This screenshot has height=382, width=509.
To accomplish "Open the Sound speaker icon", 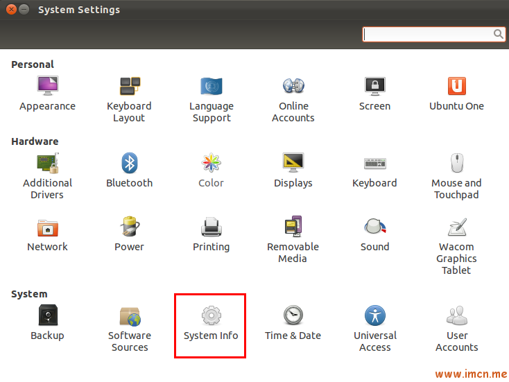I will [375, 227].
